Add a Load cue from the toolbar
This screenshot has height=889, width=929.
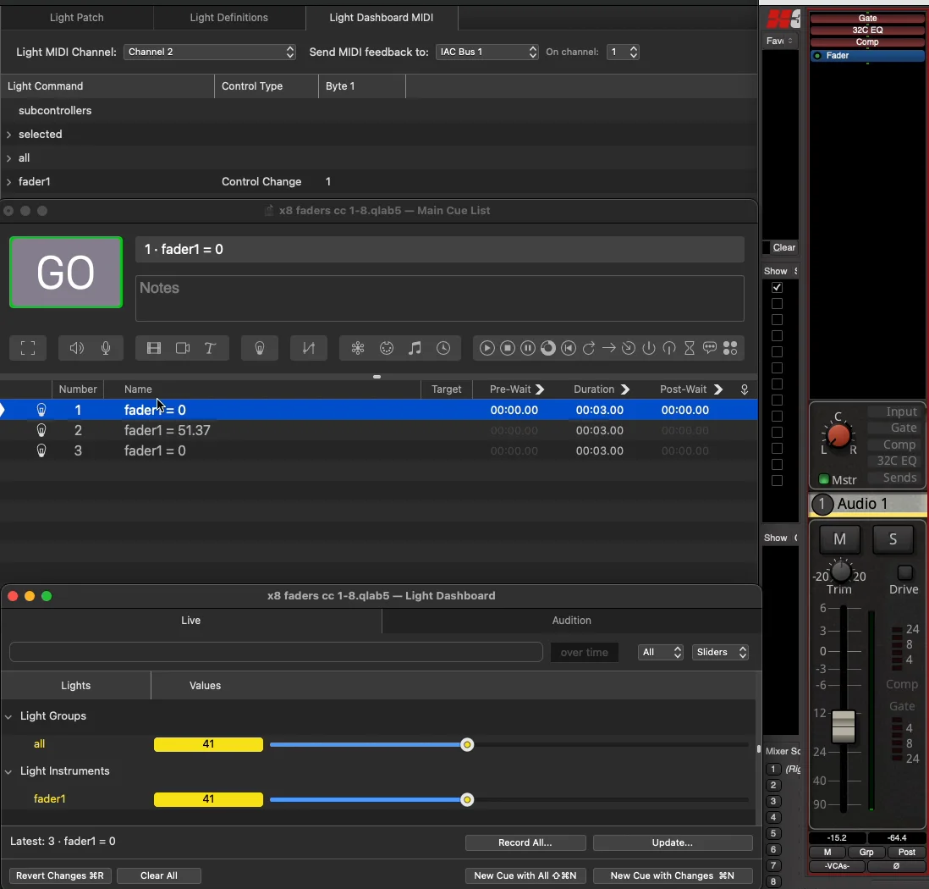click(548, 348)
